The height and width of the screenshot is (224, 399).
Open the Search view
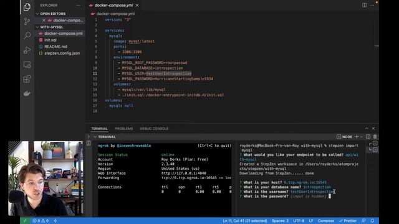pos(27,35)
